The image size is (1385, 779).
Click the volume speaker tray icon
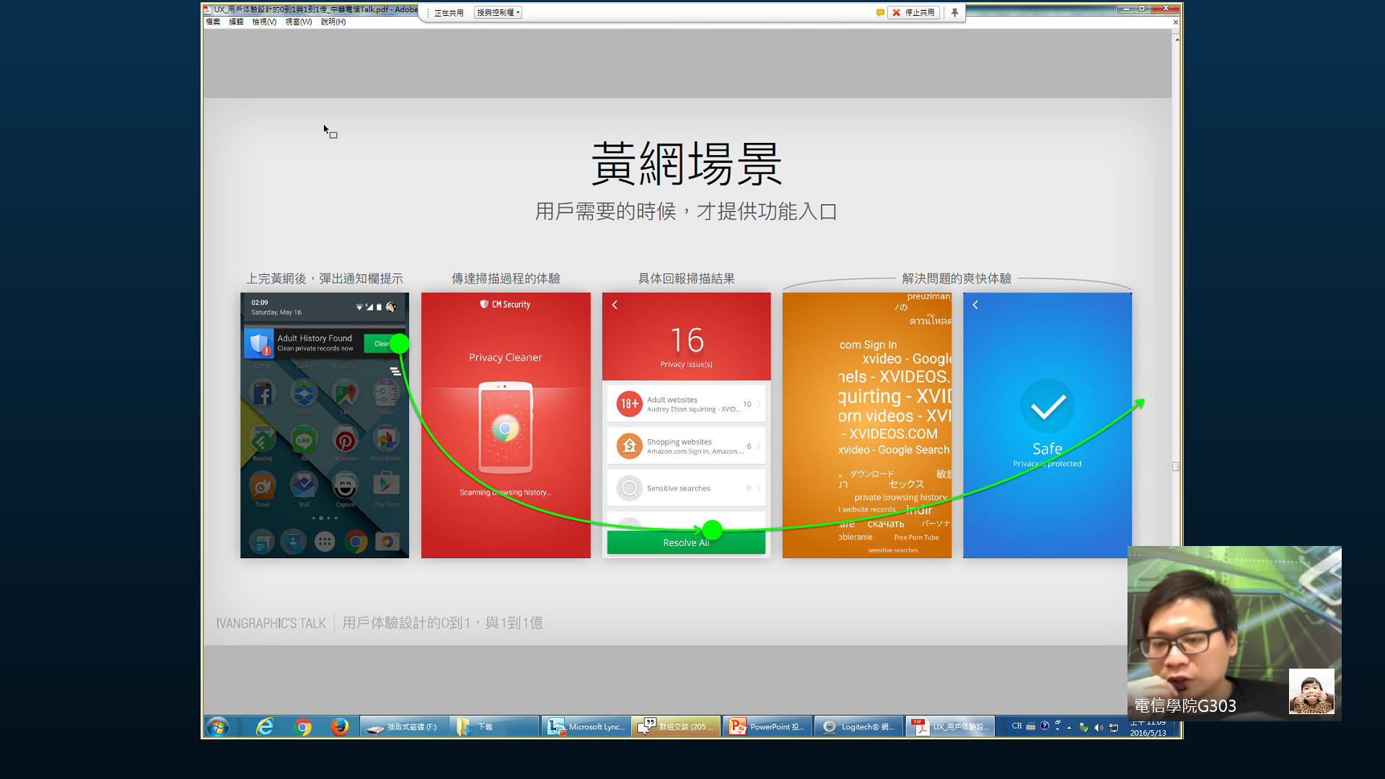click(x=1098, y=727)
